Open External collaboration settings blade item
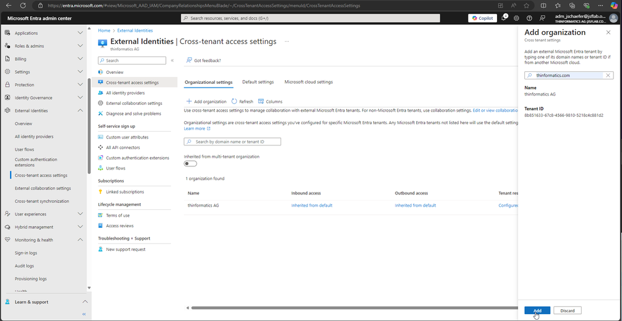This screenshot has width=622, height=321. pyautogui.click(x=134, y=103)
